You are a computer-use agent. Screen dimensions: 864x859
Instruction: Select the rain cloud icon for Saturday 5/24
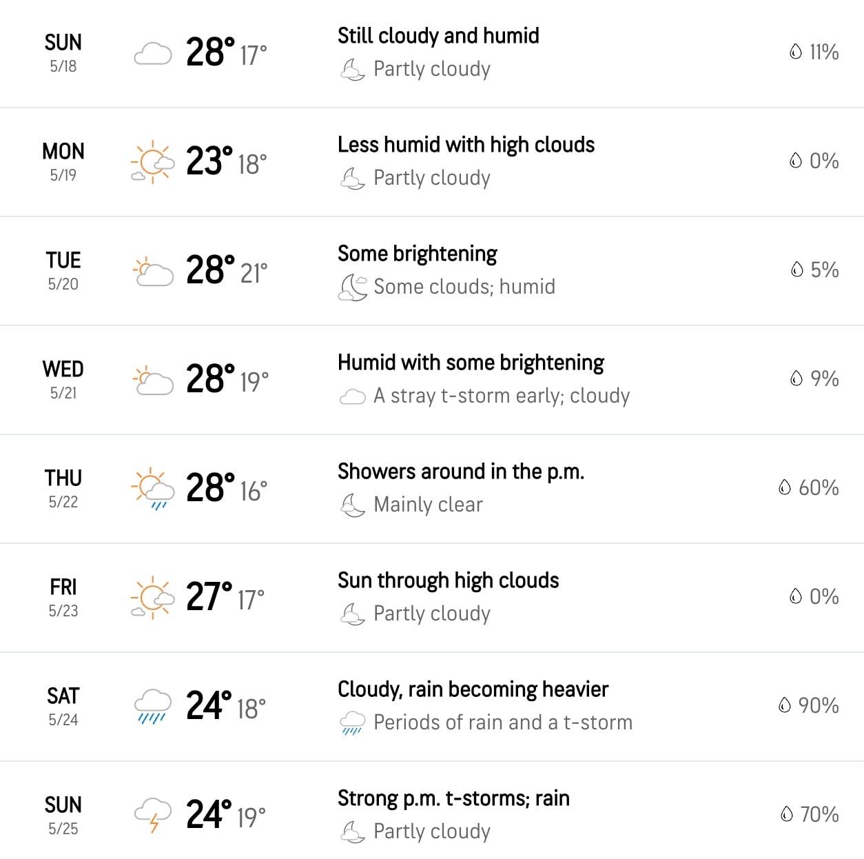(x=153, y=706)
